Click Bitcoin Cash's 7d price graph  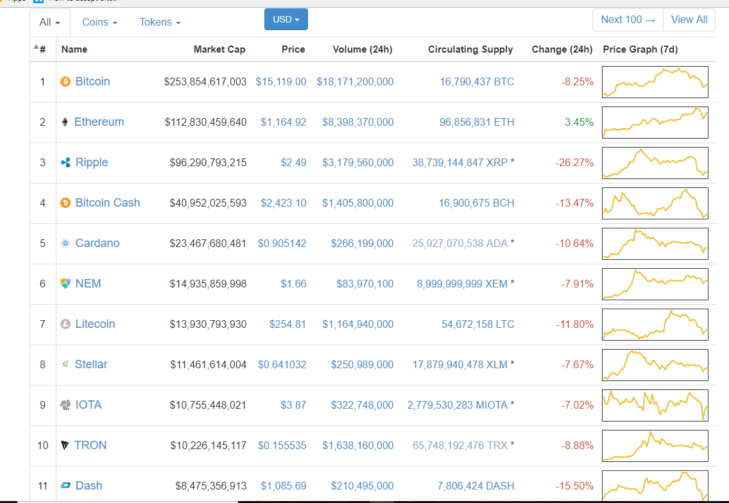(655, 203)
